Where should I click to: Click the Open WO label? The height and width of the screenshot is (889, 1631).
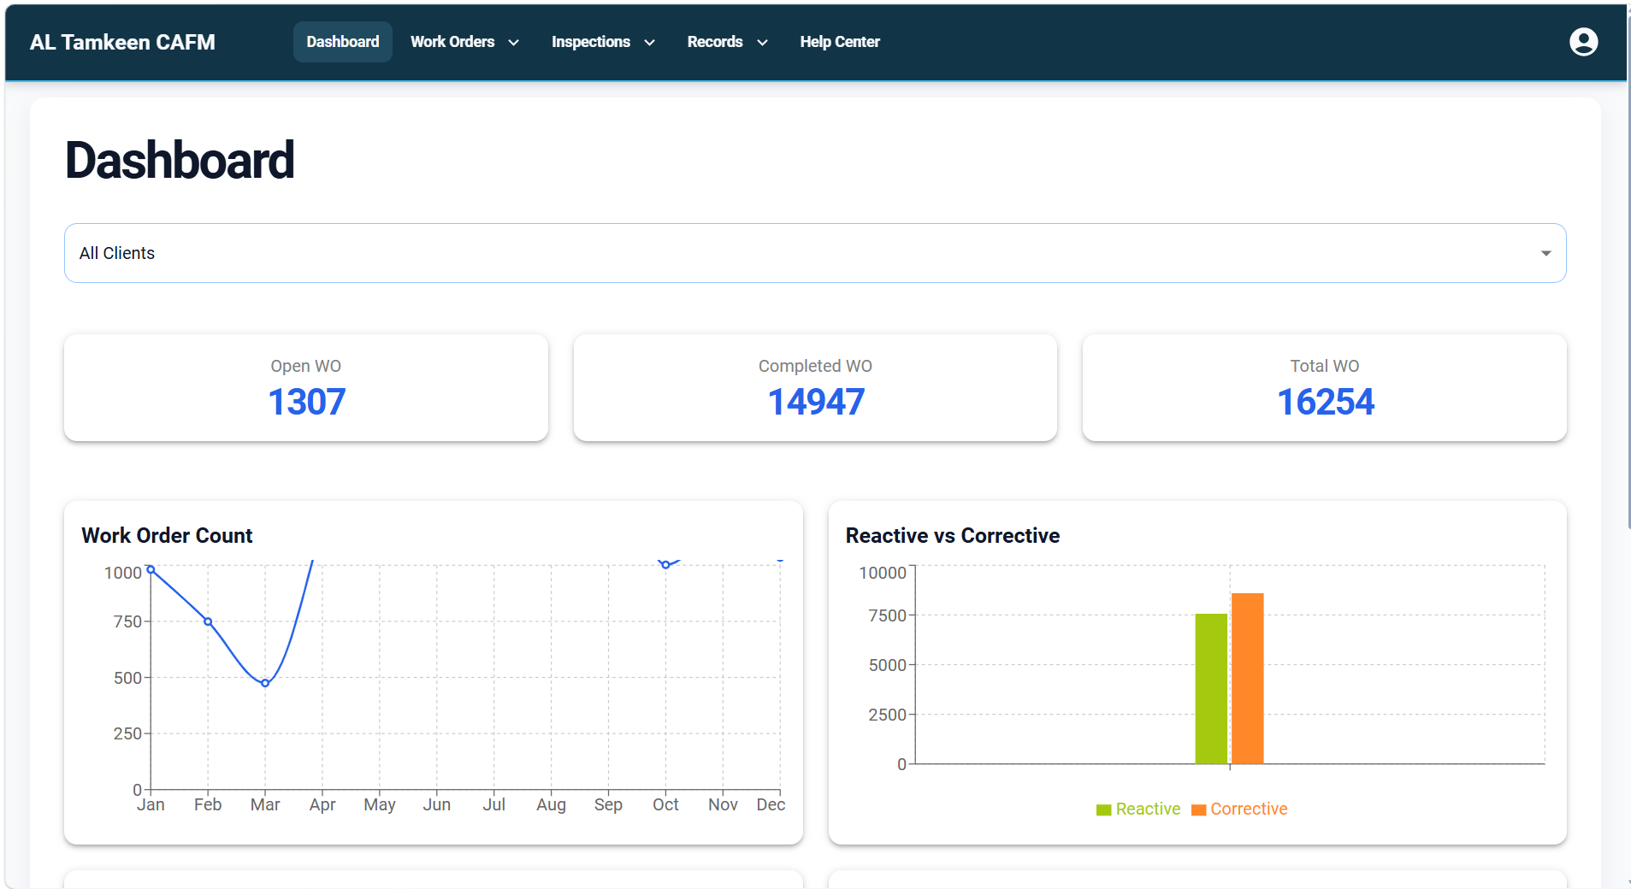pos(306,366)
